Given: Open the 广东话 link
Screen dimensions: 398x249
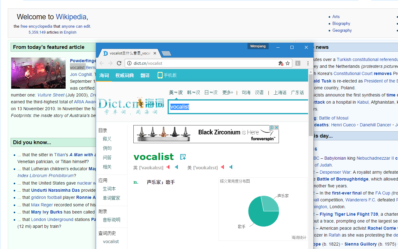Looking at the screenshot, I should point(298,92).
